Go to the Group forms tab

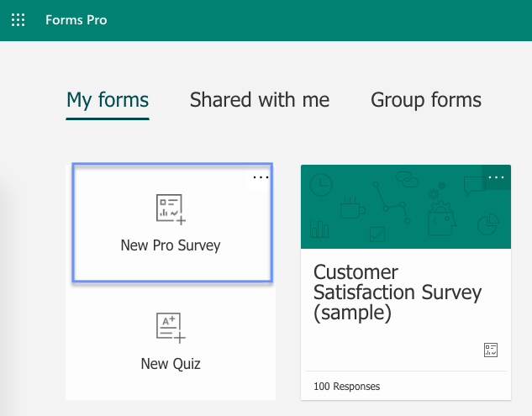426,100
